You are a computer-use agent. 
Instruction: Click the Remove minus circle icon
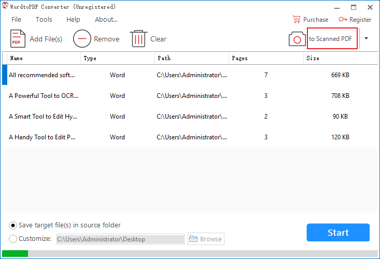click(82, 39)
